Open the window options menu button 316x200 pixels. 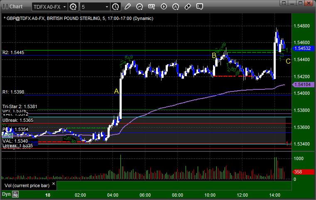click(x=284, y=3)
